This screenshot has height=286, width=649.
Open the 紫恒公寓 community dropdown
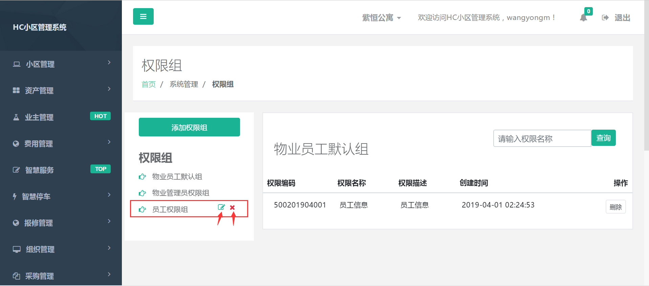[x=382, y=18]
